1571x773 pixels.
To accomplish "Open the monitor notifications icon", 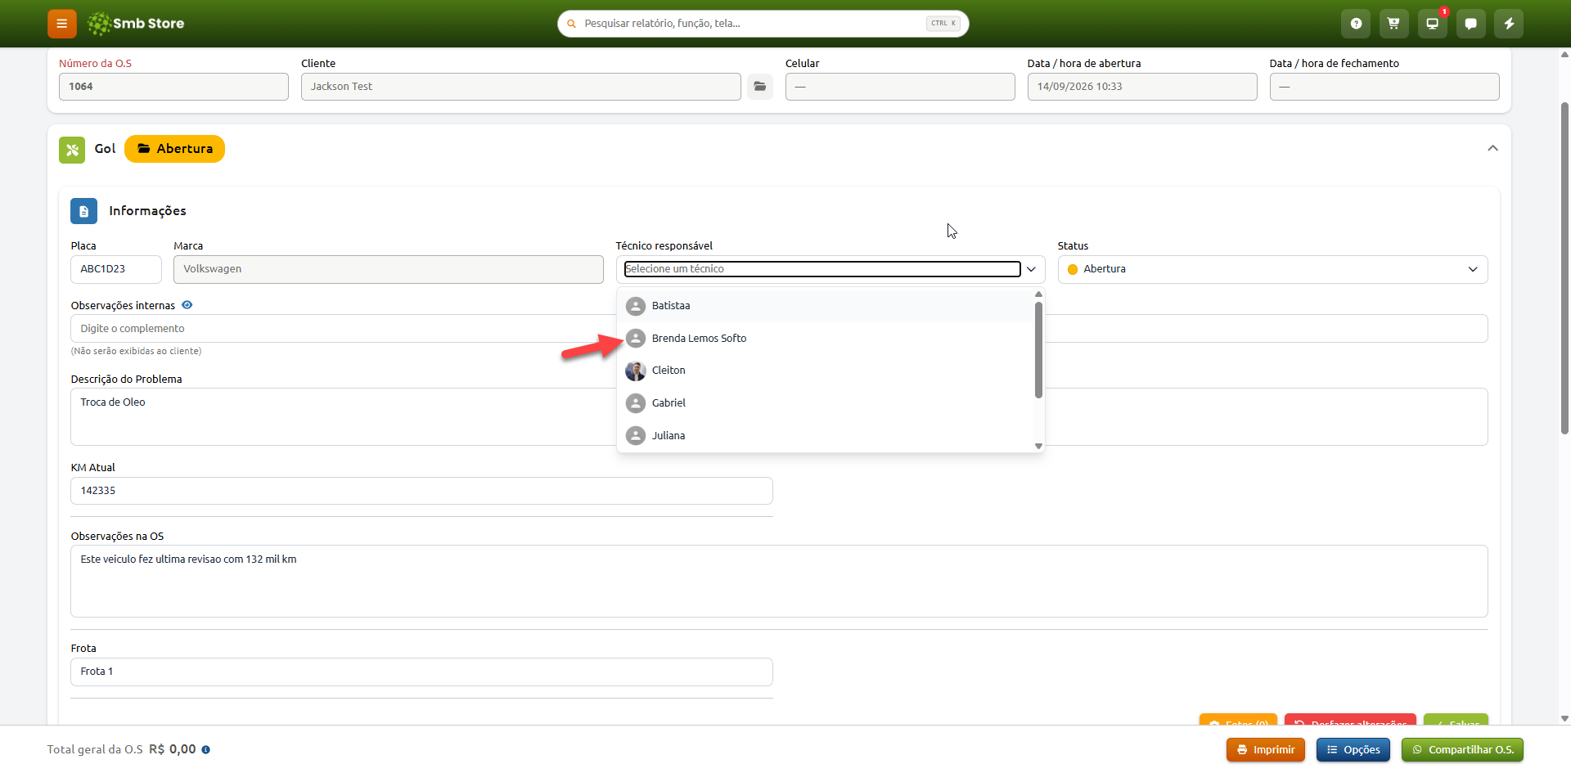I will coord(1432,24).
